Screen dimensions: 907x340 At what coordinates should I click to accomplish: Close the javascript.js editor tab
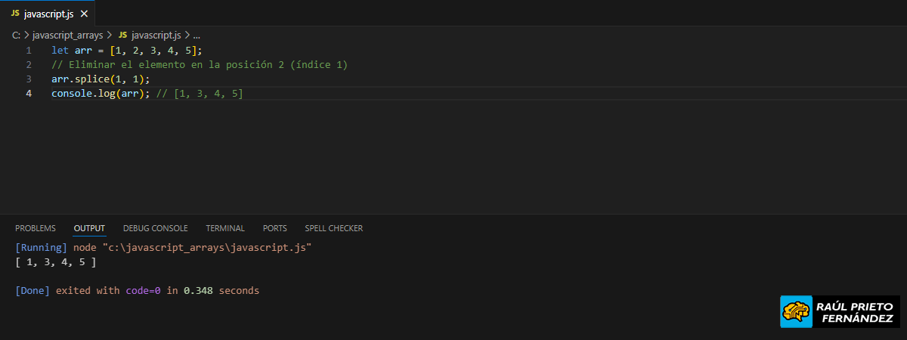pos(84,14)
